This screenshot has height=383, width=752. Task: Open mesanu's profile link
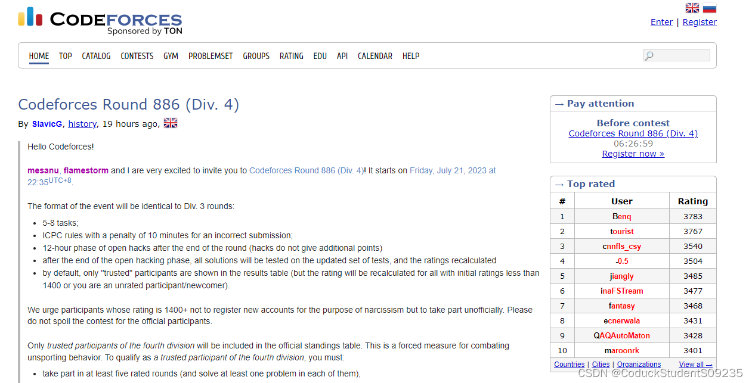(43, 170)
